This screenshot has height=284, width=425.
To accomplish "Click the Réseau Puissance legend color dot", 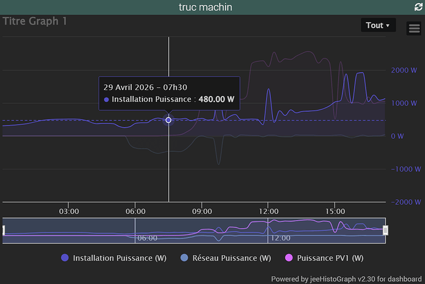I will tap(184, 258).
